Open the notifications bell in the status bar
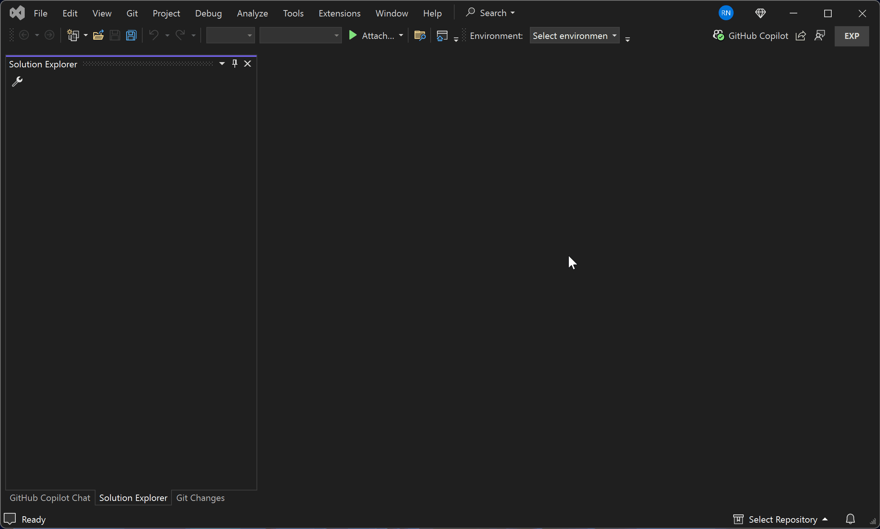 850,519
